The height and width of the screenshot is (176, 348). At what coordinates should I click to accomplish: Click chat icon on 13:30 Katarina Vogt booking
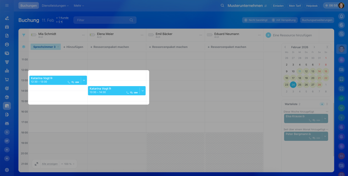(x=132, y=93)
